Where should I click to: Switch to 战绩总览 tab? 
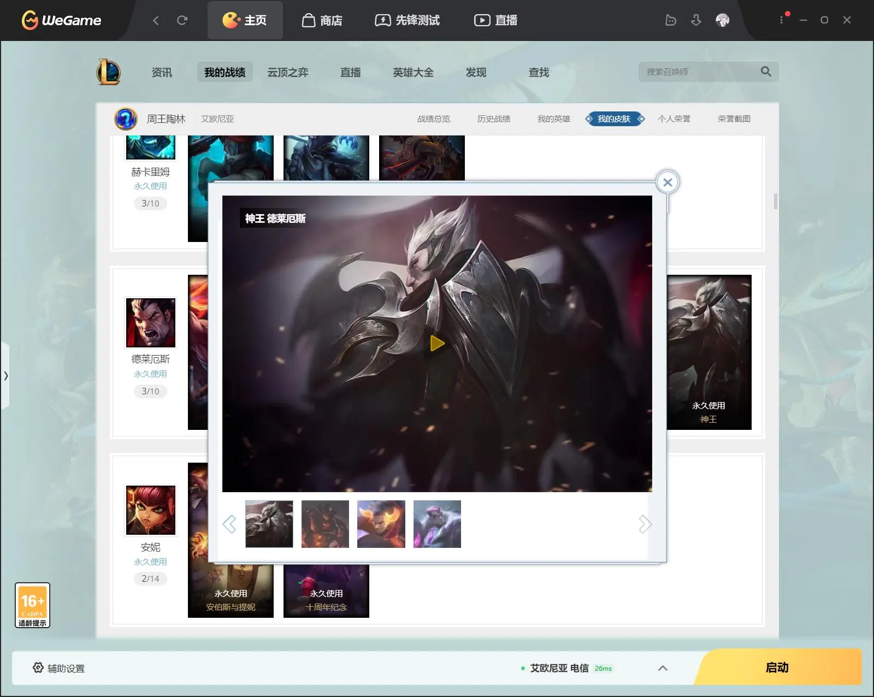pyautogui.click(x=434, y=119)
